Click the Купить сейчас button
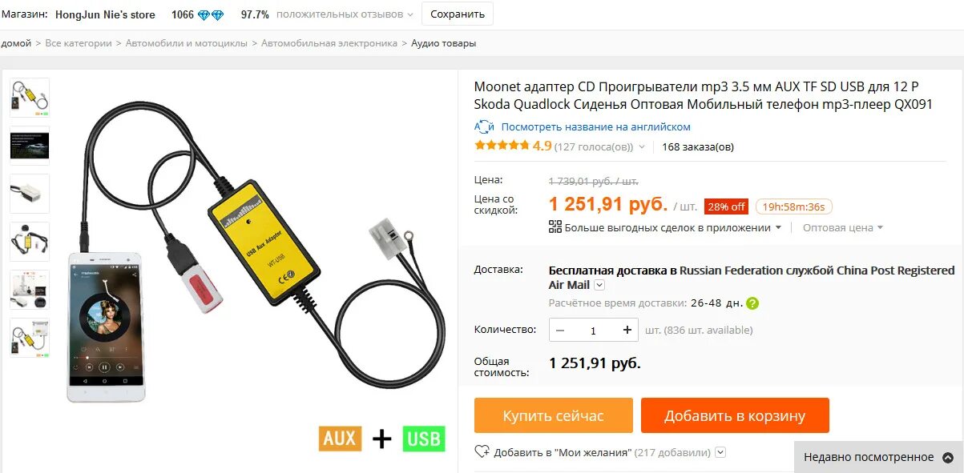The image size is (964, 473). point(554,416)
